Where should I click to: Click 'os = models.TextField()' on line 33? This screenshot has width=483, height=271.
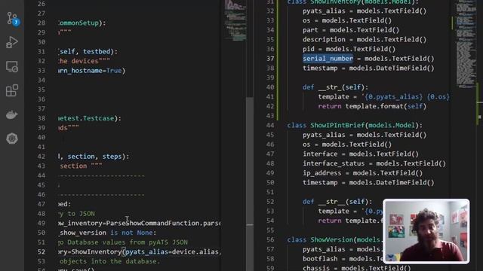pyautogui.click(x=347, y=20)
